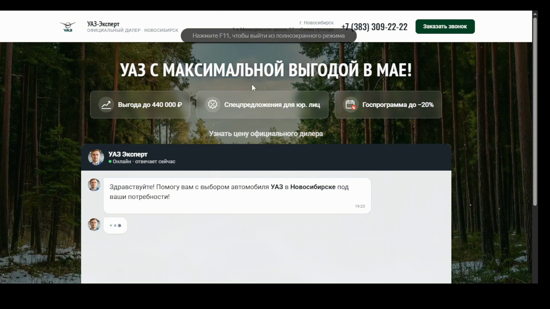Image resolution: width=550 pixels, height=309 pixels.
Task: Open the Спецпредложения для юр. лиц card
Action: [x=262, y=104]
